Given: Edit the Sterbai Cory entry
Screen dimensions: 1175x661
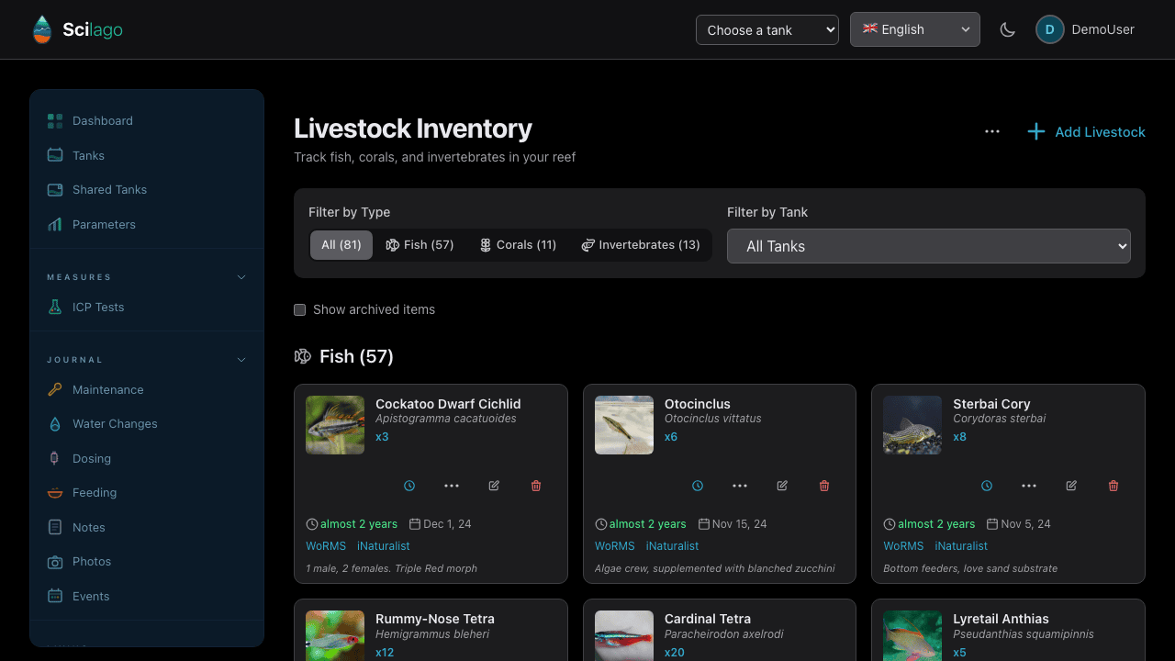Looking at the screenshot, I should (1071, 486).
